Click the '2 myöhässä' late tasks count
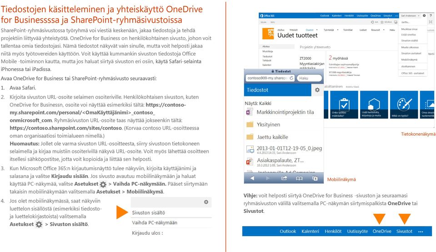Screen dimensions: 436x252 click(338, 58)
